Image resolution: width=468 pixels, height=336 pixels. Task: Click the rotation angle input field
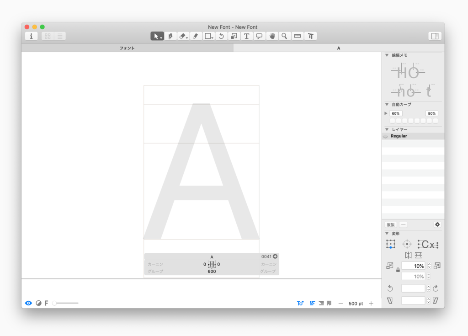click(413, 288)
